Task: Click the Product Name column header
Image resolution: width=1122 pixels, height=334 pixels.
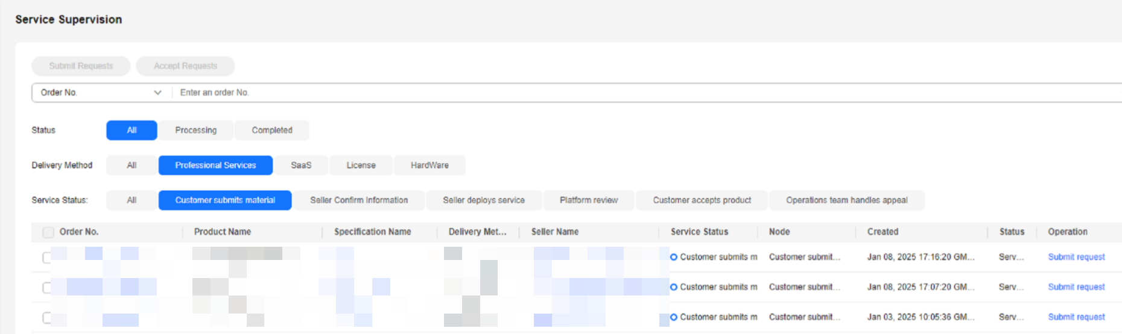Action: (x=223, y=232)
